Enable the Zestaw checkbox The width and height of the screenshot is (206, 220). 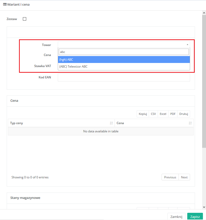25,19
